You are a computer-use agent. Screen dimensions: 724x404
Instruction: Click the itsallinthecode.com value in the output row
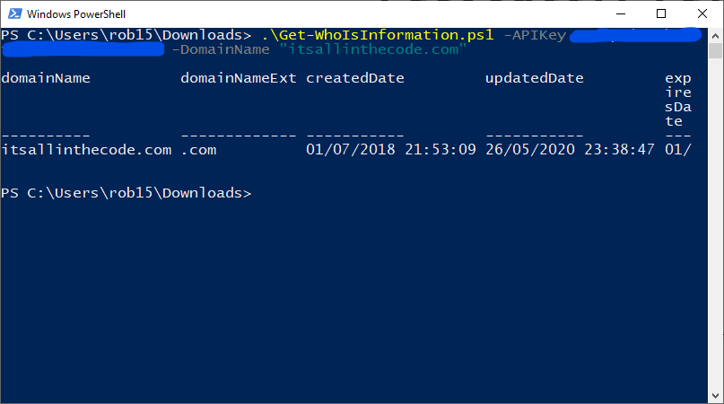pos(86,150)
